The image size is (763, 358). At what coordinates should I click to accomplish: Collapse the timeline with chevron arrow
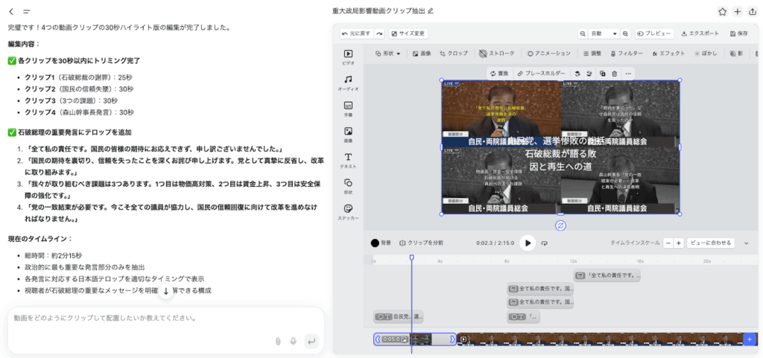[x=747, y=243]
